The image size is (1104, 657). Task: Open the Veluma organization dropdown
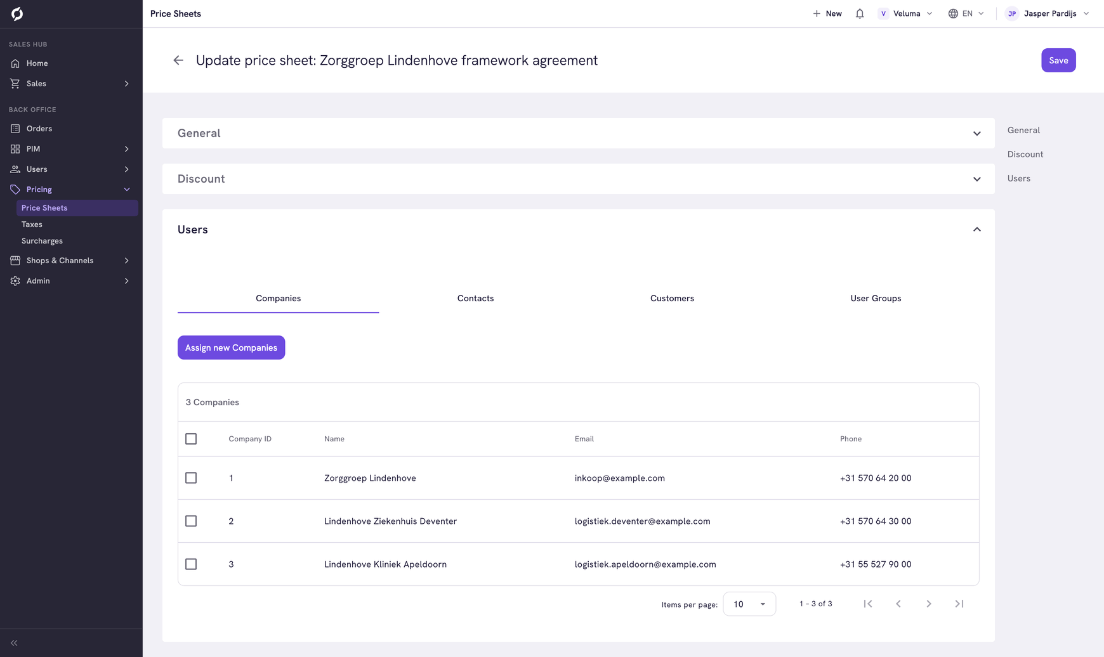905,13
